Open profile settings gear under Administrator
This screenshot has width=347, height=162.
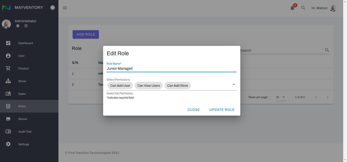click(x=18, y=26)
